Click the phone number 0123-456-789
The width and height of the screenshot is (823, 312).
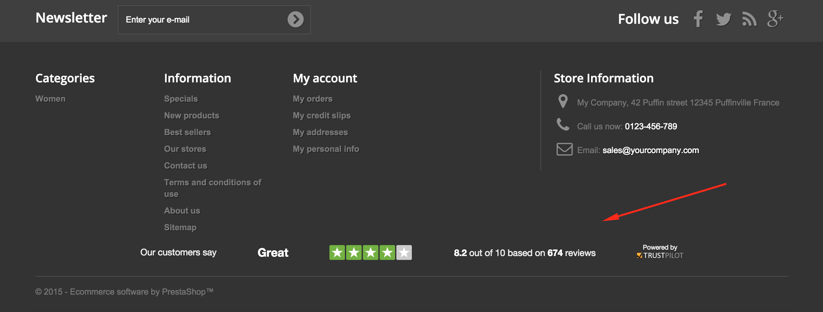[x=651, y=126]
